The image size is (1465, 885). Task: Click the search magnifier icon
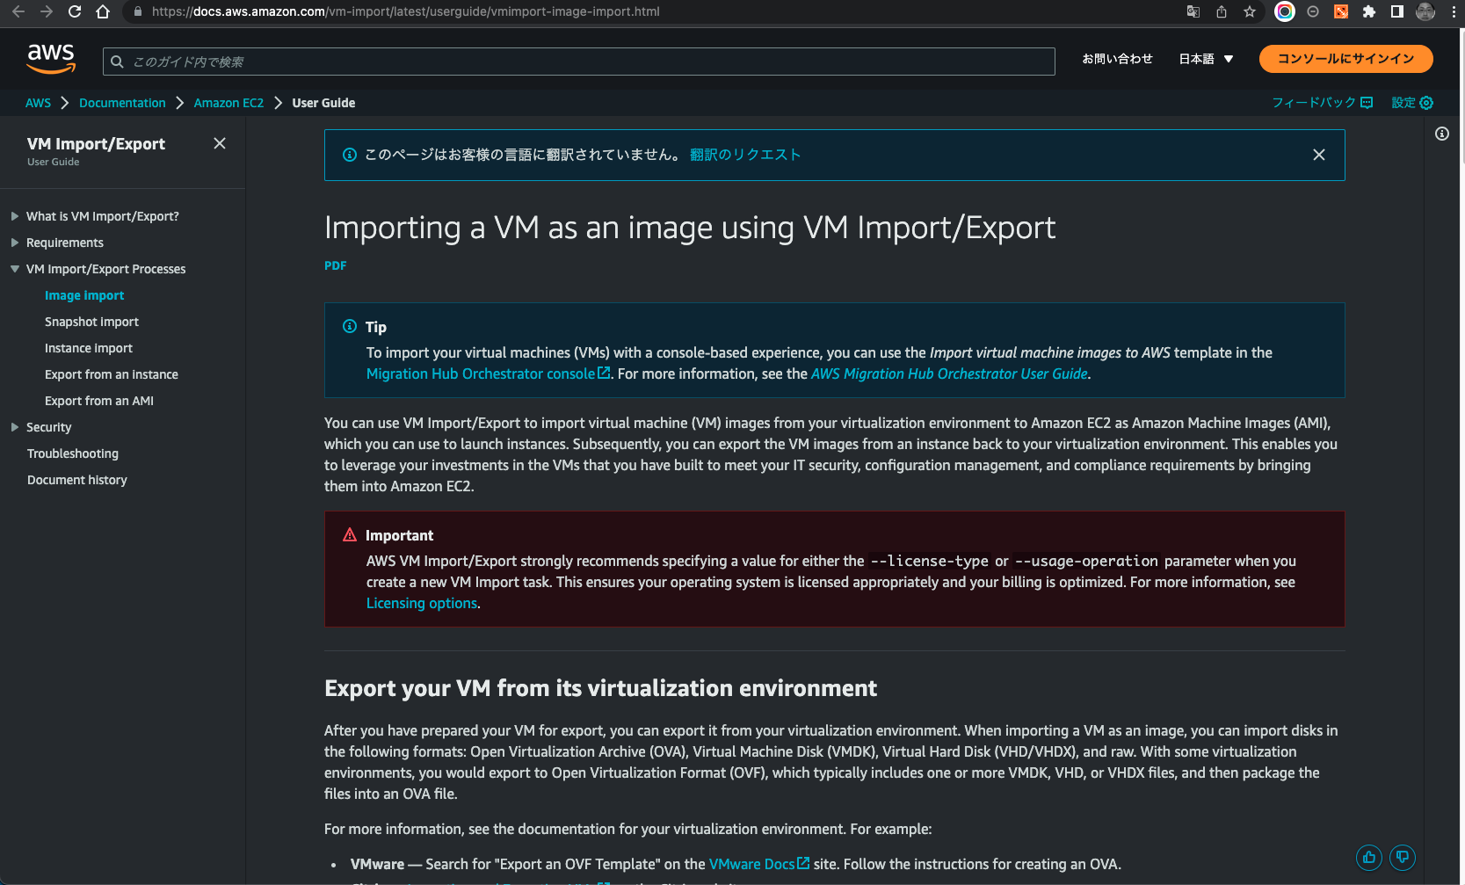(117, 62)
